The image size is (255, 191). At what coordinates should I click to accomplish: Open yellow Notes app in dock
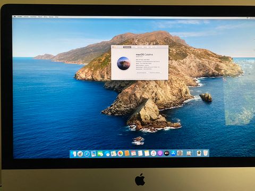pyautogui.click(x=147, y=153)
